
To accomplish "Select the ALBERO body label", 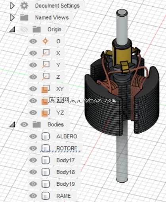I will pyautogui.click(x=67, y=136).
